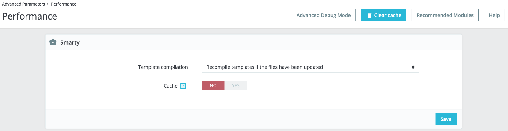Save the Smarty settings
Screen dimensions: 508x131
coord(446,119)
